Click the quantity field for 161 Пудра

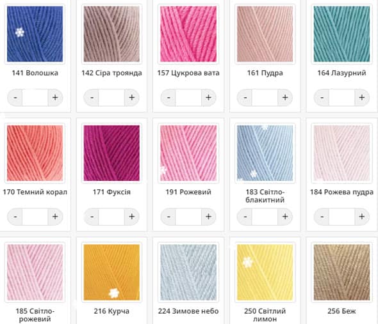coord(265,97)
